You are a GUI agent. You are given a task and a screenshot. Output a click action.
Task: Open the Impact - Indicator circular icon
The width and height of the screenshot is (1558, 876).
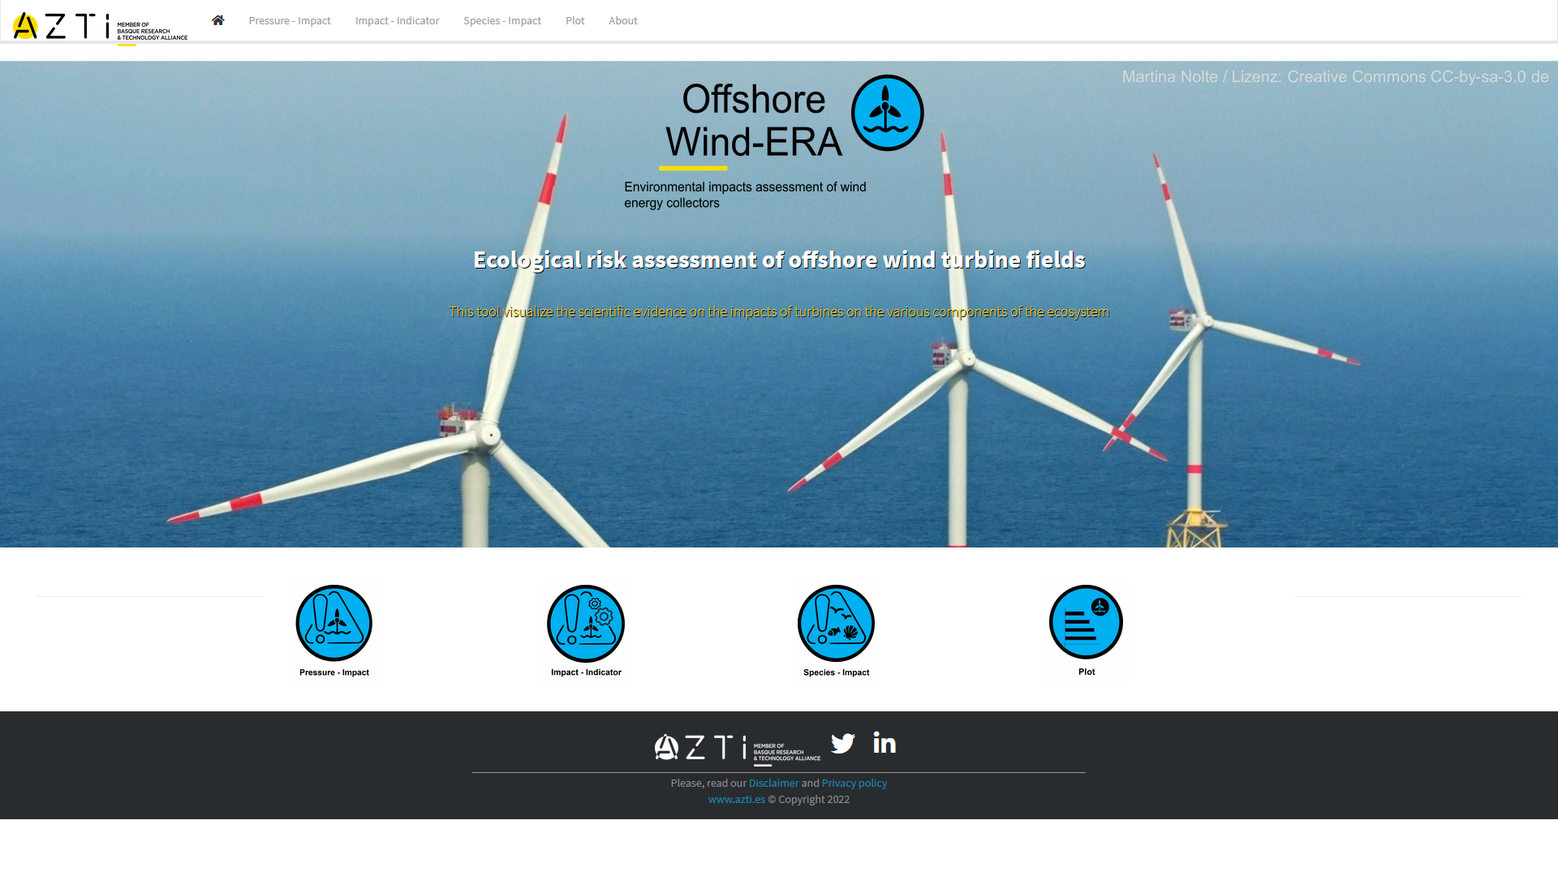tap(585, 623)
